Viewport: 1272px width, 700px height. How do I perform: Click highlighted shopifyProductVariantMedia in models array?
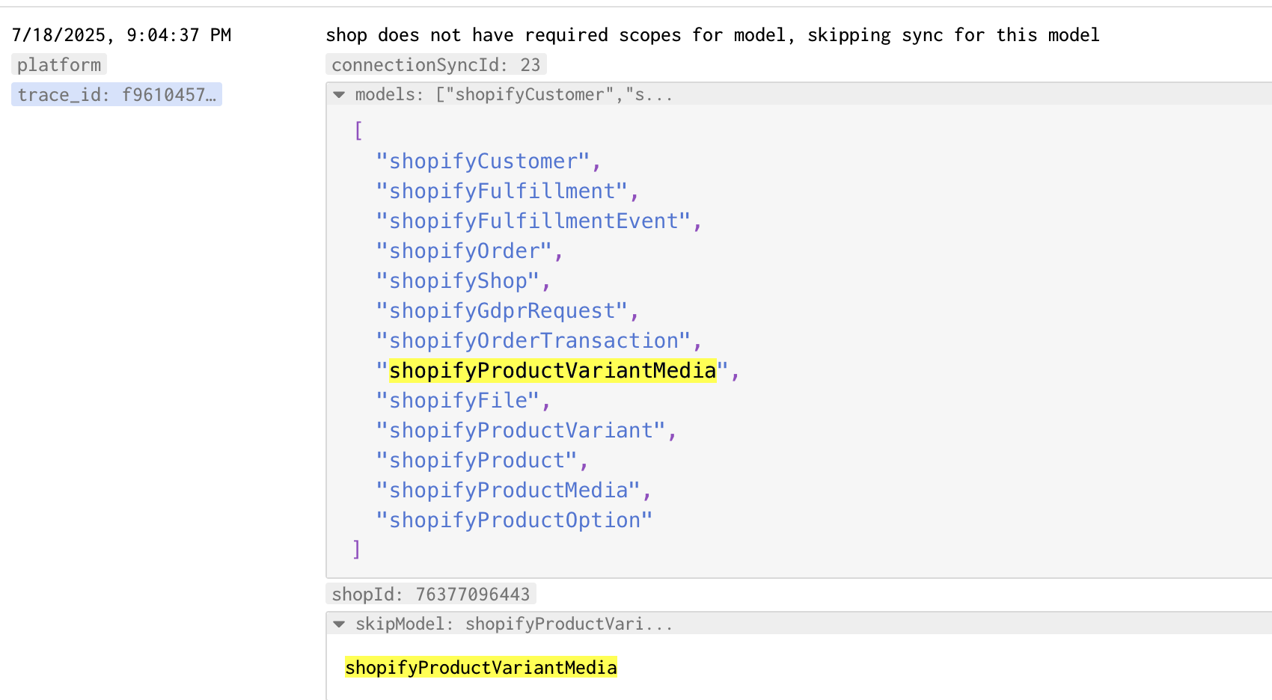point(552,371)
